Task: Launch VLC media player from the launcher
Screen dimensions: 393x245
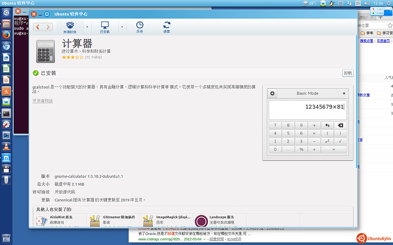Action: click(x=6, y=147)
